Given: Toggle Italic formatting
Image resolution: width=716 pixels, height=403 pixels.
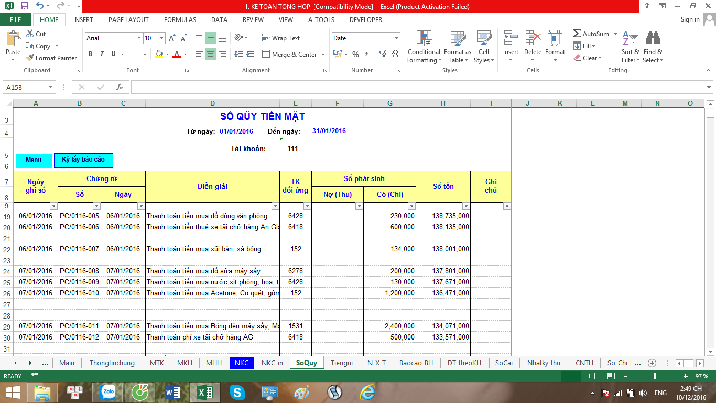Looking at the screenshot, I should [102, 54].
